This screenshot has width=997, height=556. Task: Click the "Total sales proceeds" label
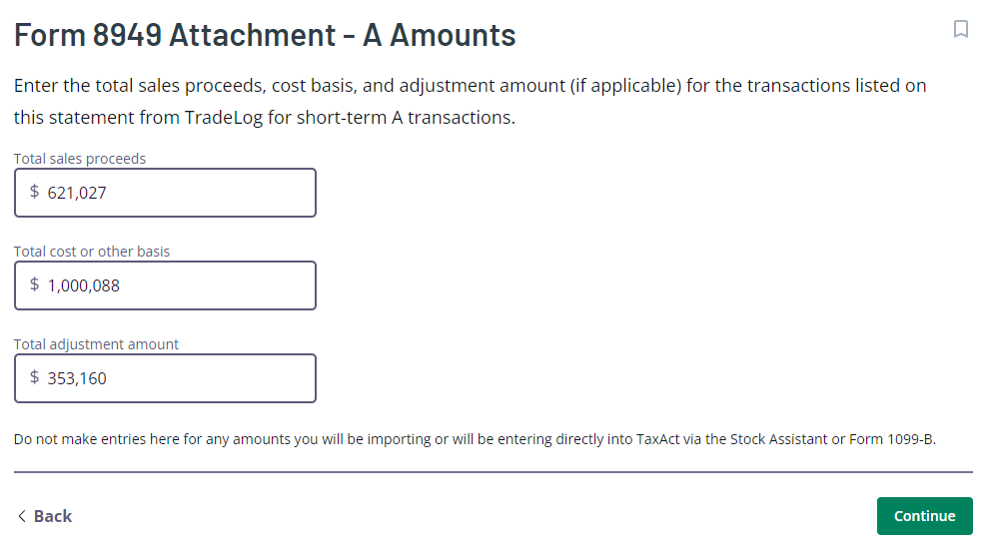(80, 159)
